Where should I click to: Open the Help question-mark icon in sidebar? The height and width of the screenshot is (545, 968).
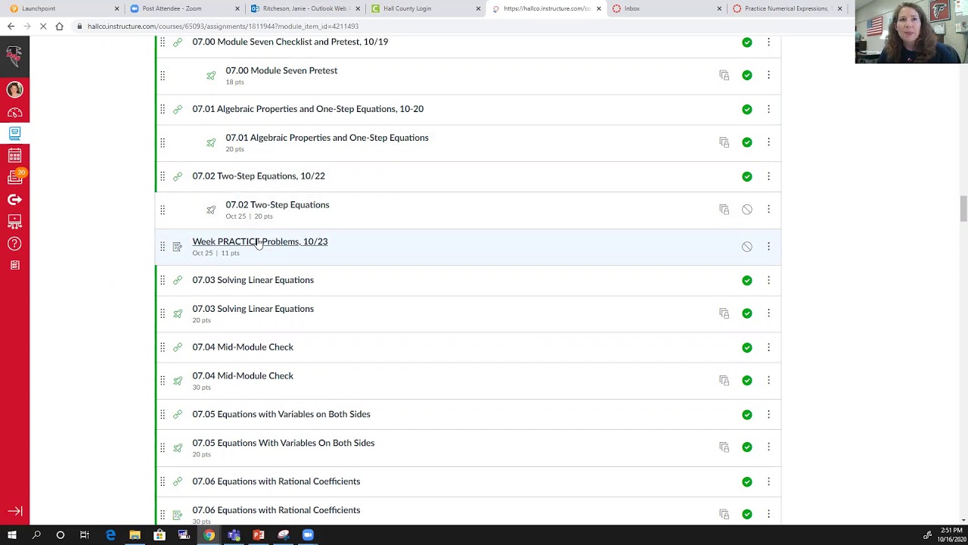coord(14,244)
